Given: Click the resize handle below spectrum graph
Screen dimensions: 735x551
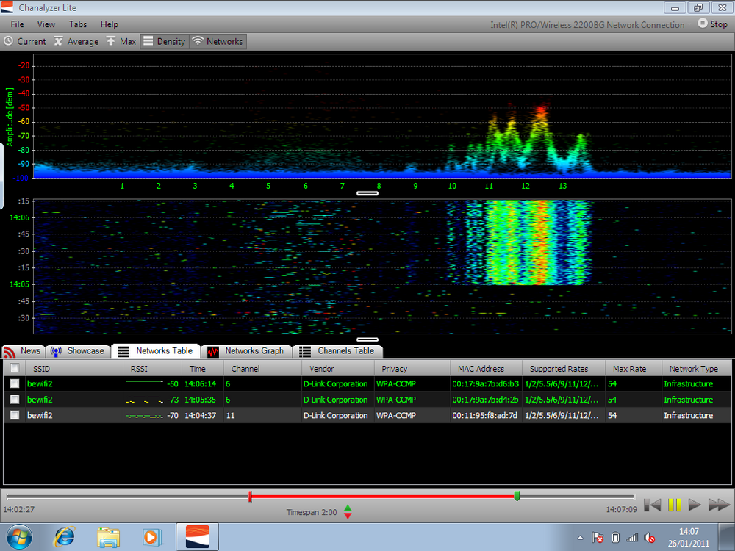Looking at the screenshot, I should pyautogui.click(x=367, y=193).
